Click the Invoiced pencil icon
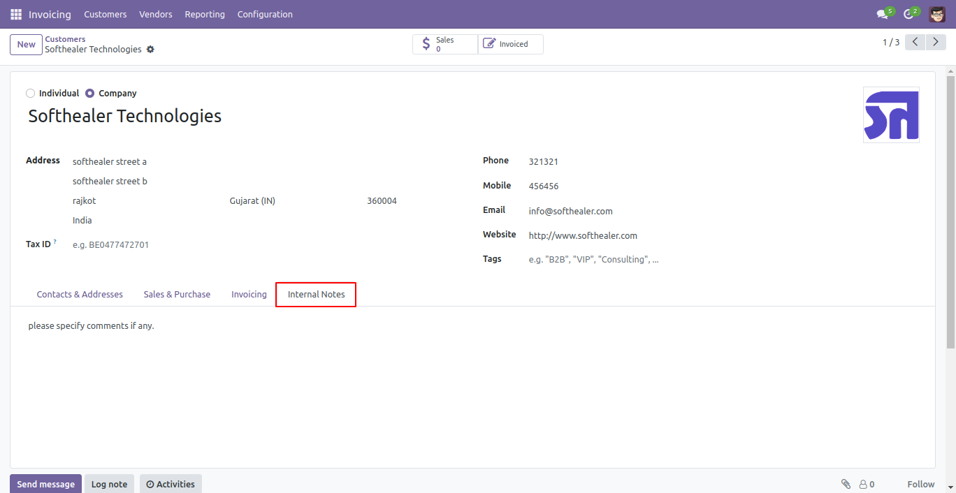Image resolution: width=956 pixels, height=493 pixels. pos(489,44)
